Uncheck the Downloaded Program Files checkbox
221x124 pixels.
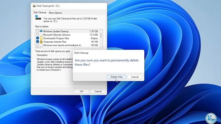[x=38, y=38]
